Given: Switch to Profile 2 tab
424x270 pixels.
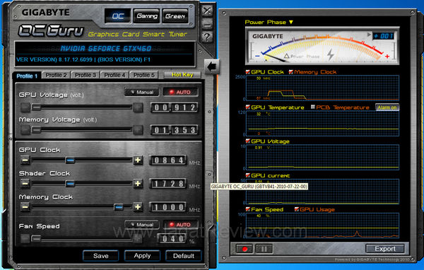Looking at the screenshot, I should (x=56, y=75).
